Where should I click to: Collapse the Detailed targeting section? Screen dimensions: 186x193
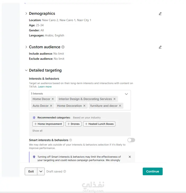point(26,70)
